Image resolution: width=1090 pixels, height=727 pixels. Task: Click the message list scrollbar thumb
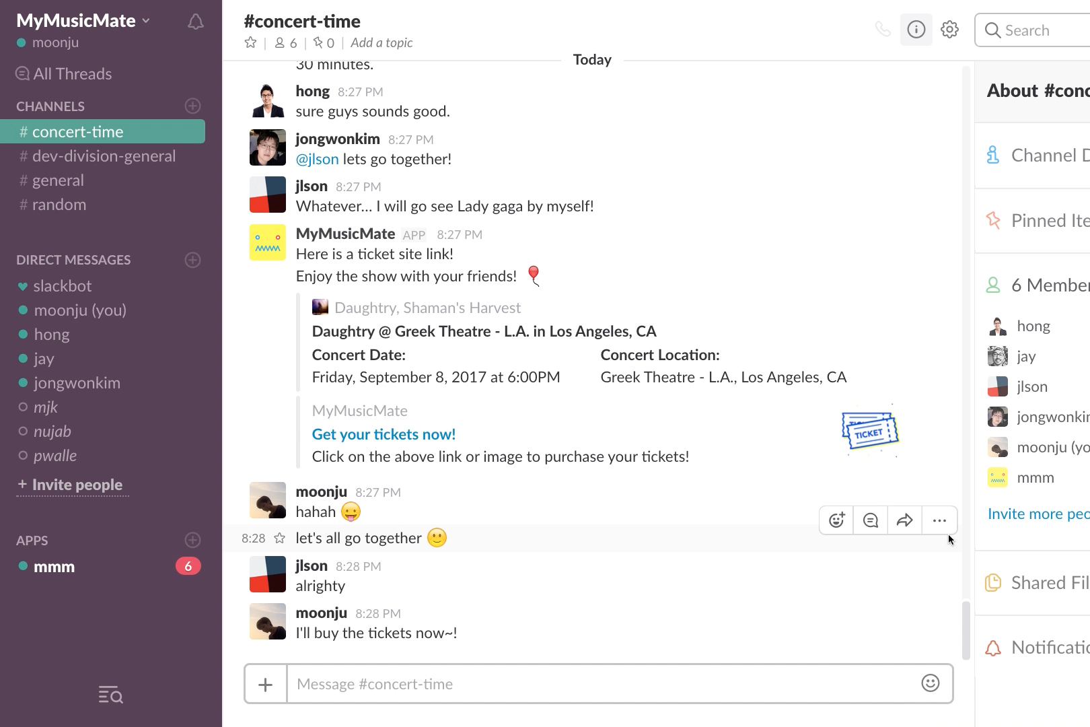(x=966, y=630)
